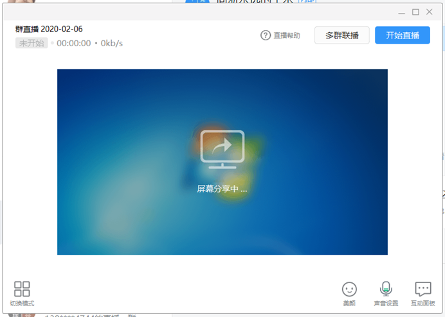This screenshot has height=317, width=445.
Task: Click the 群直播 2020-02-06 title text
Action: pyautogui.click(x=49, y=29)
